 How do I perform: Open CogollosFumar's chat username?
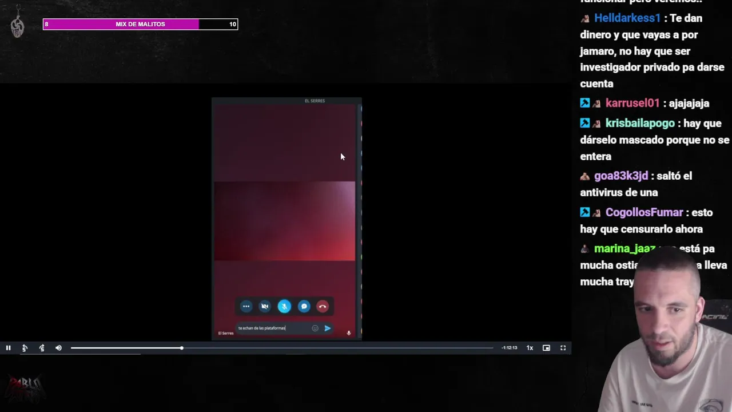[x=645, y=213]
